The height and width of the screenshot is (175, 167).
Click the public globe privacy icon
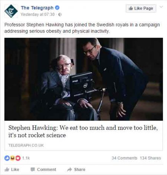click(60, 14)
